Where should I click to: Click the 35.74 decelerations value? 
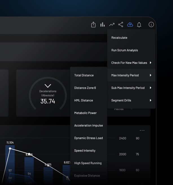coord(48,101)
